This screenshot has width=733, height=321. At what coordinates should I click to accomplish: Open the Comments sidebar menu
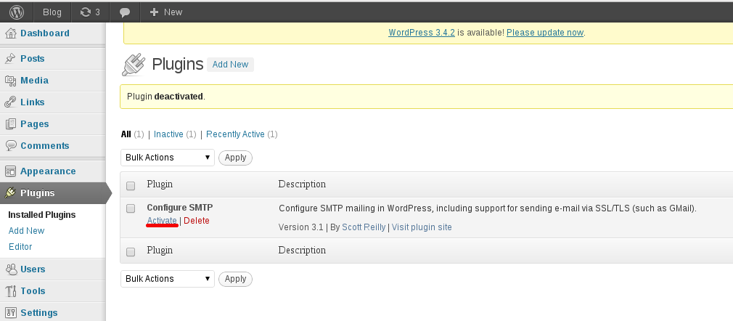[x=44, y=145]
